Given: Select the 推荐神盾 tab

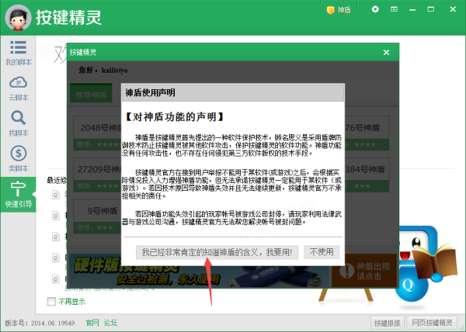Looking at the screenshot, I should 91,94.
